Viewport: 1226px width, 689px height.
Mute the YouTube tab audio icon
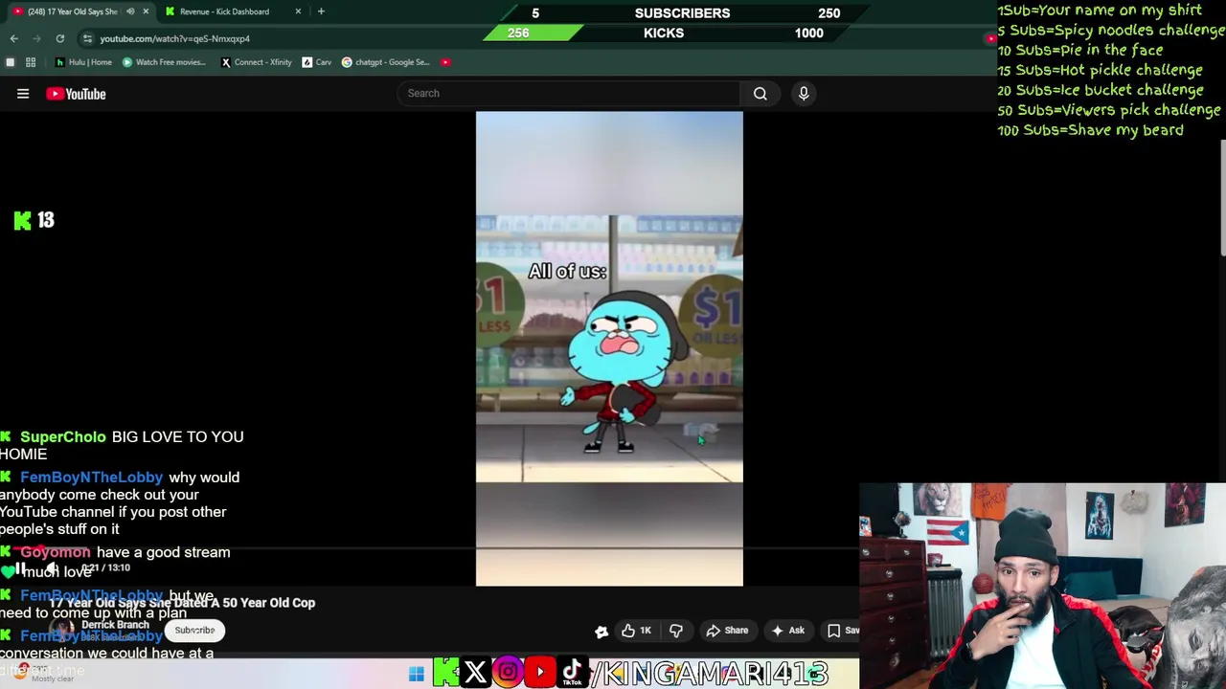point(130,11)
